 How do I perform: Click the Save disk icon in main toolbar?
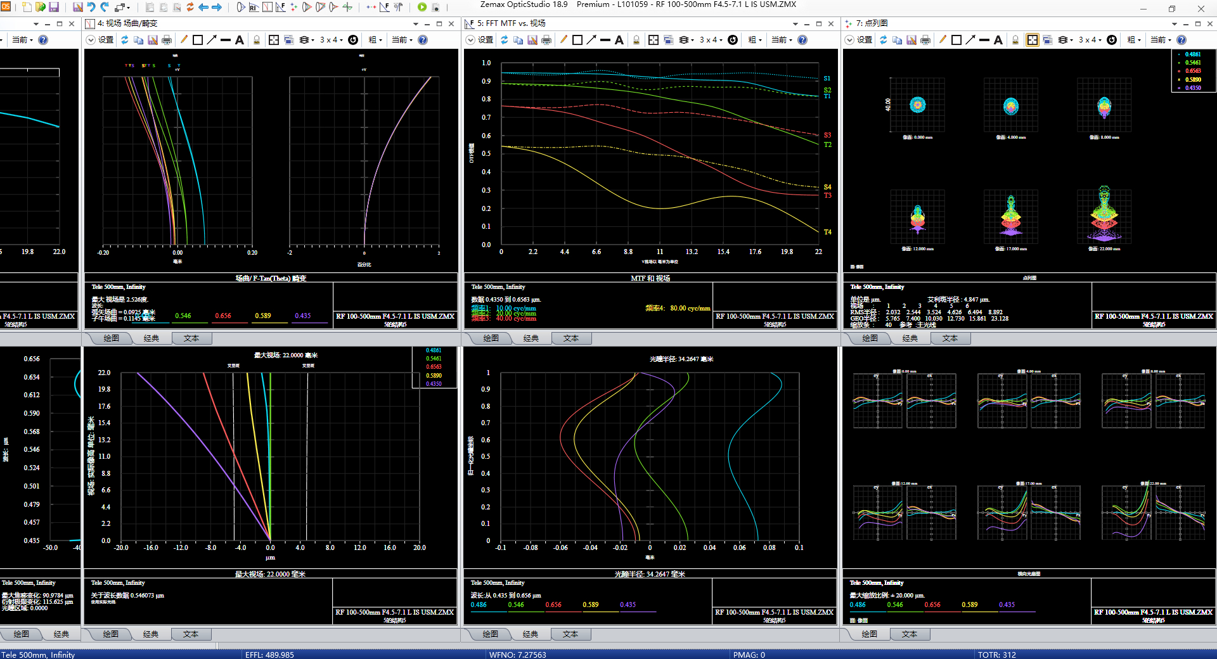pos(54,7)
